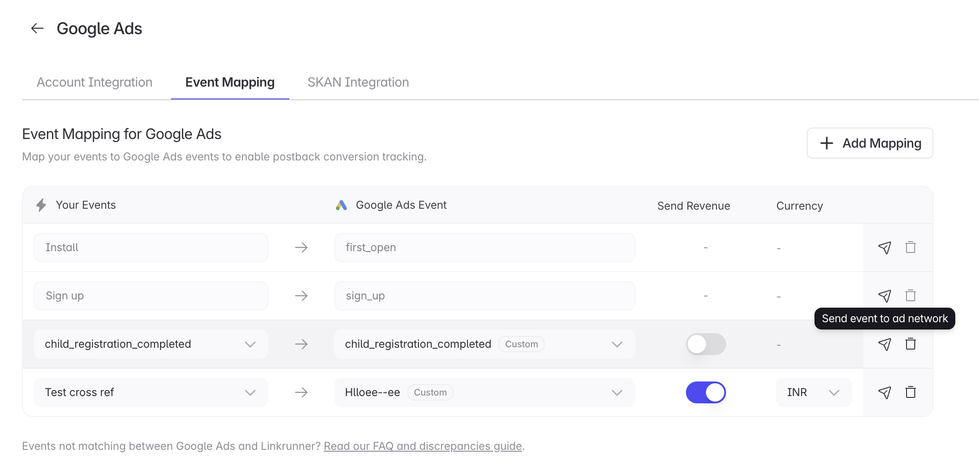Click the Event Mapping for Google Ads heading
The width and height of the screenshot is (979, 474).
click(x=122, y=134)
